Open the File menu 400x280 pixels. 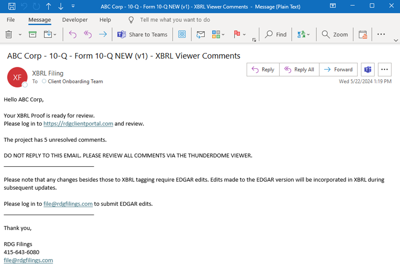point(11,20)
